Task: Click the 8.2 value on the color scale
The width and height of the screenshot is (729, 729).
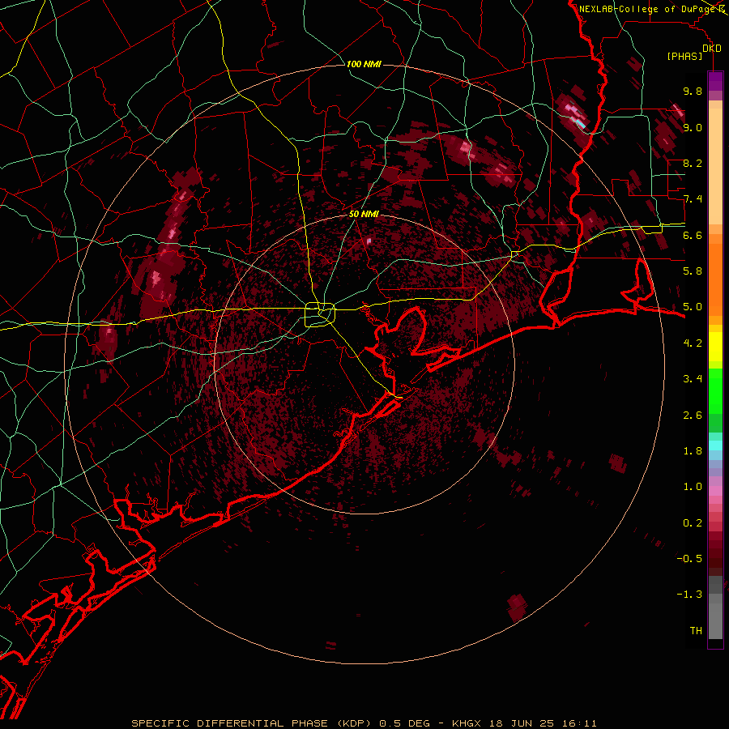Action: click(693, 163)
